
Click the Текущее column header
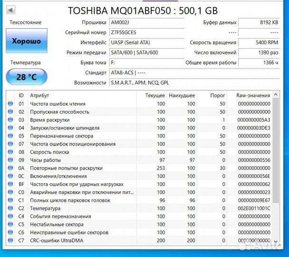(x=152, y=95)
